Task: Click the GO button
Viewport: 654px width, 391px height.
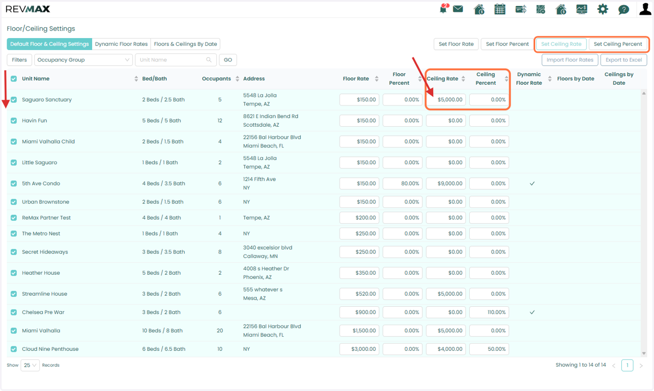Action: coord(228,60)
